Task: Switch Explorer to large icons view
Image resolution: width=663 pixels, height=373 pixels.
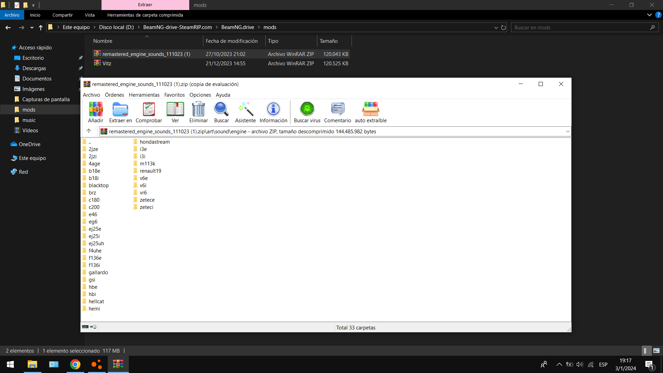Action: tap(656, 351)
